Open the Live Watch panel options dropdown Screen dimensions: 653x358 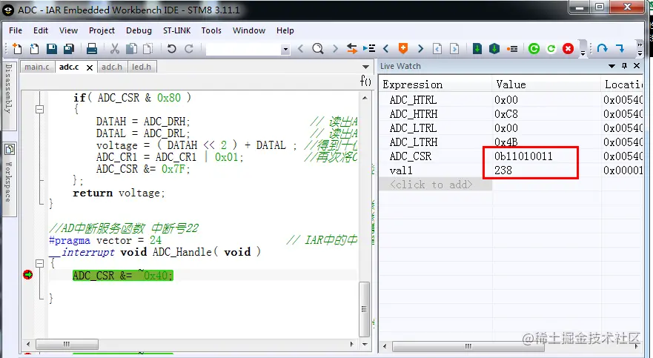tap(611, 66)
